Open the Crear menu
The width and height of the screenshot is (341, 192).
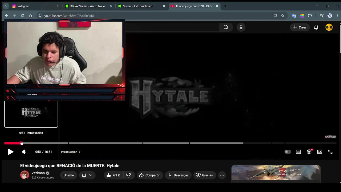(299, 27)
